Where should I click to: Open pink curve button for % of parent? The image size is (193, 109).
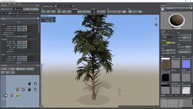26,28
